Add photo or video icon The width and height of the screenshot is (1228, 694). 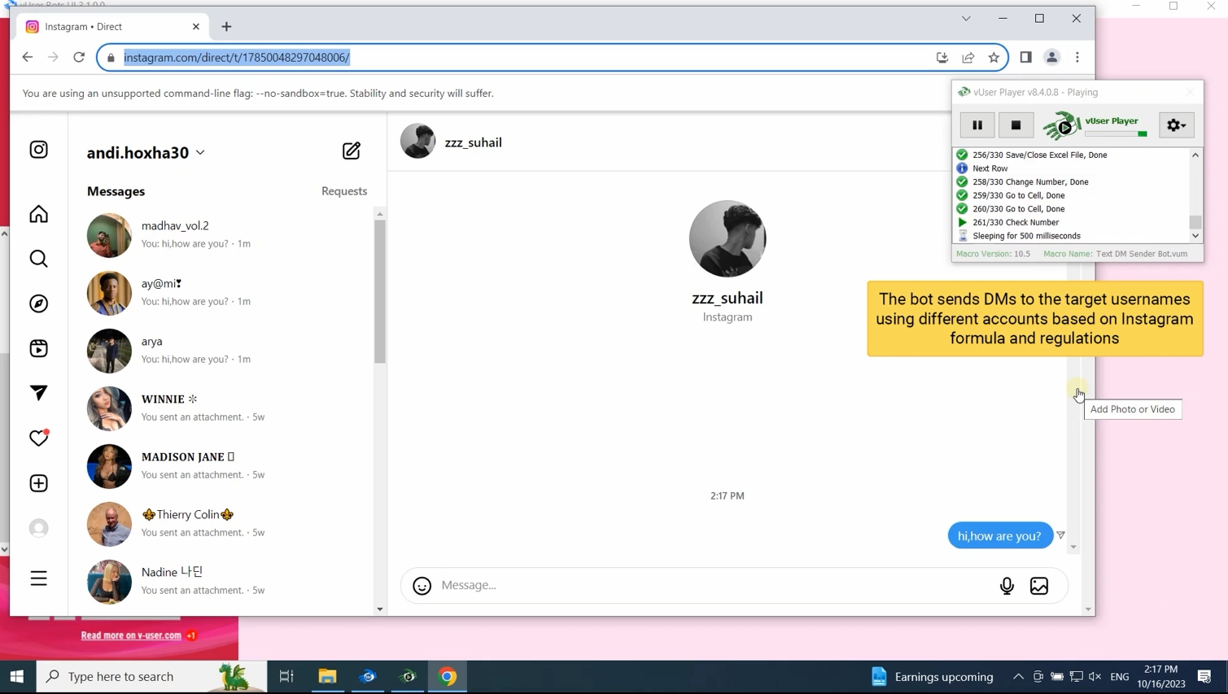(1039, 586)
